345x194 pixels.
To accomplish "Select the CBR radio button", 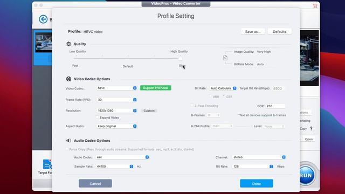I will click(x=224, y=96).
